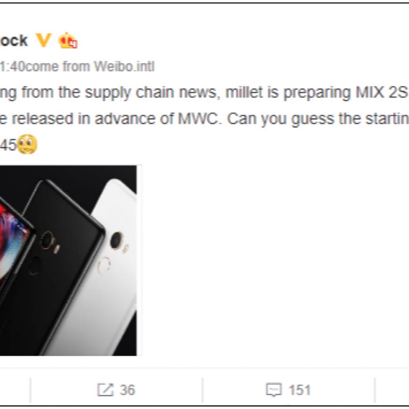Click the number 45 in the post
This screenshot has width=409, height=409.
point(8,145)
